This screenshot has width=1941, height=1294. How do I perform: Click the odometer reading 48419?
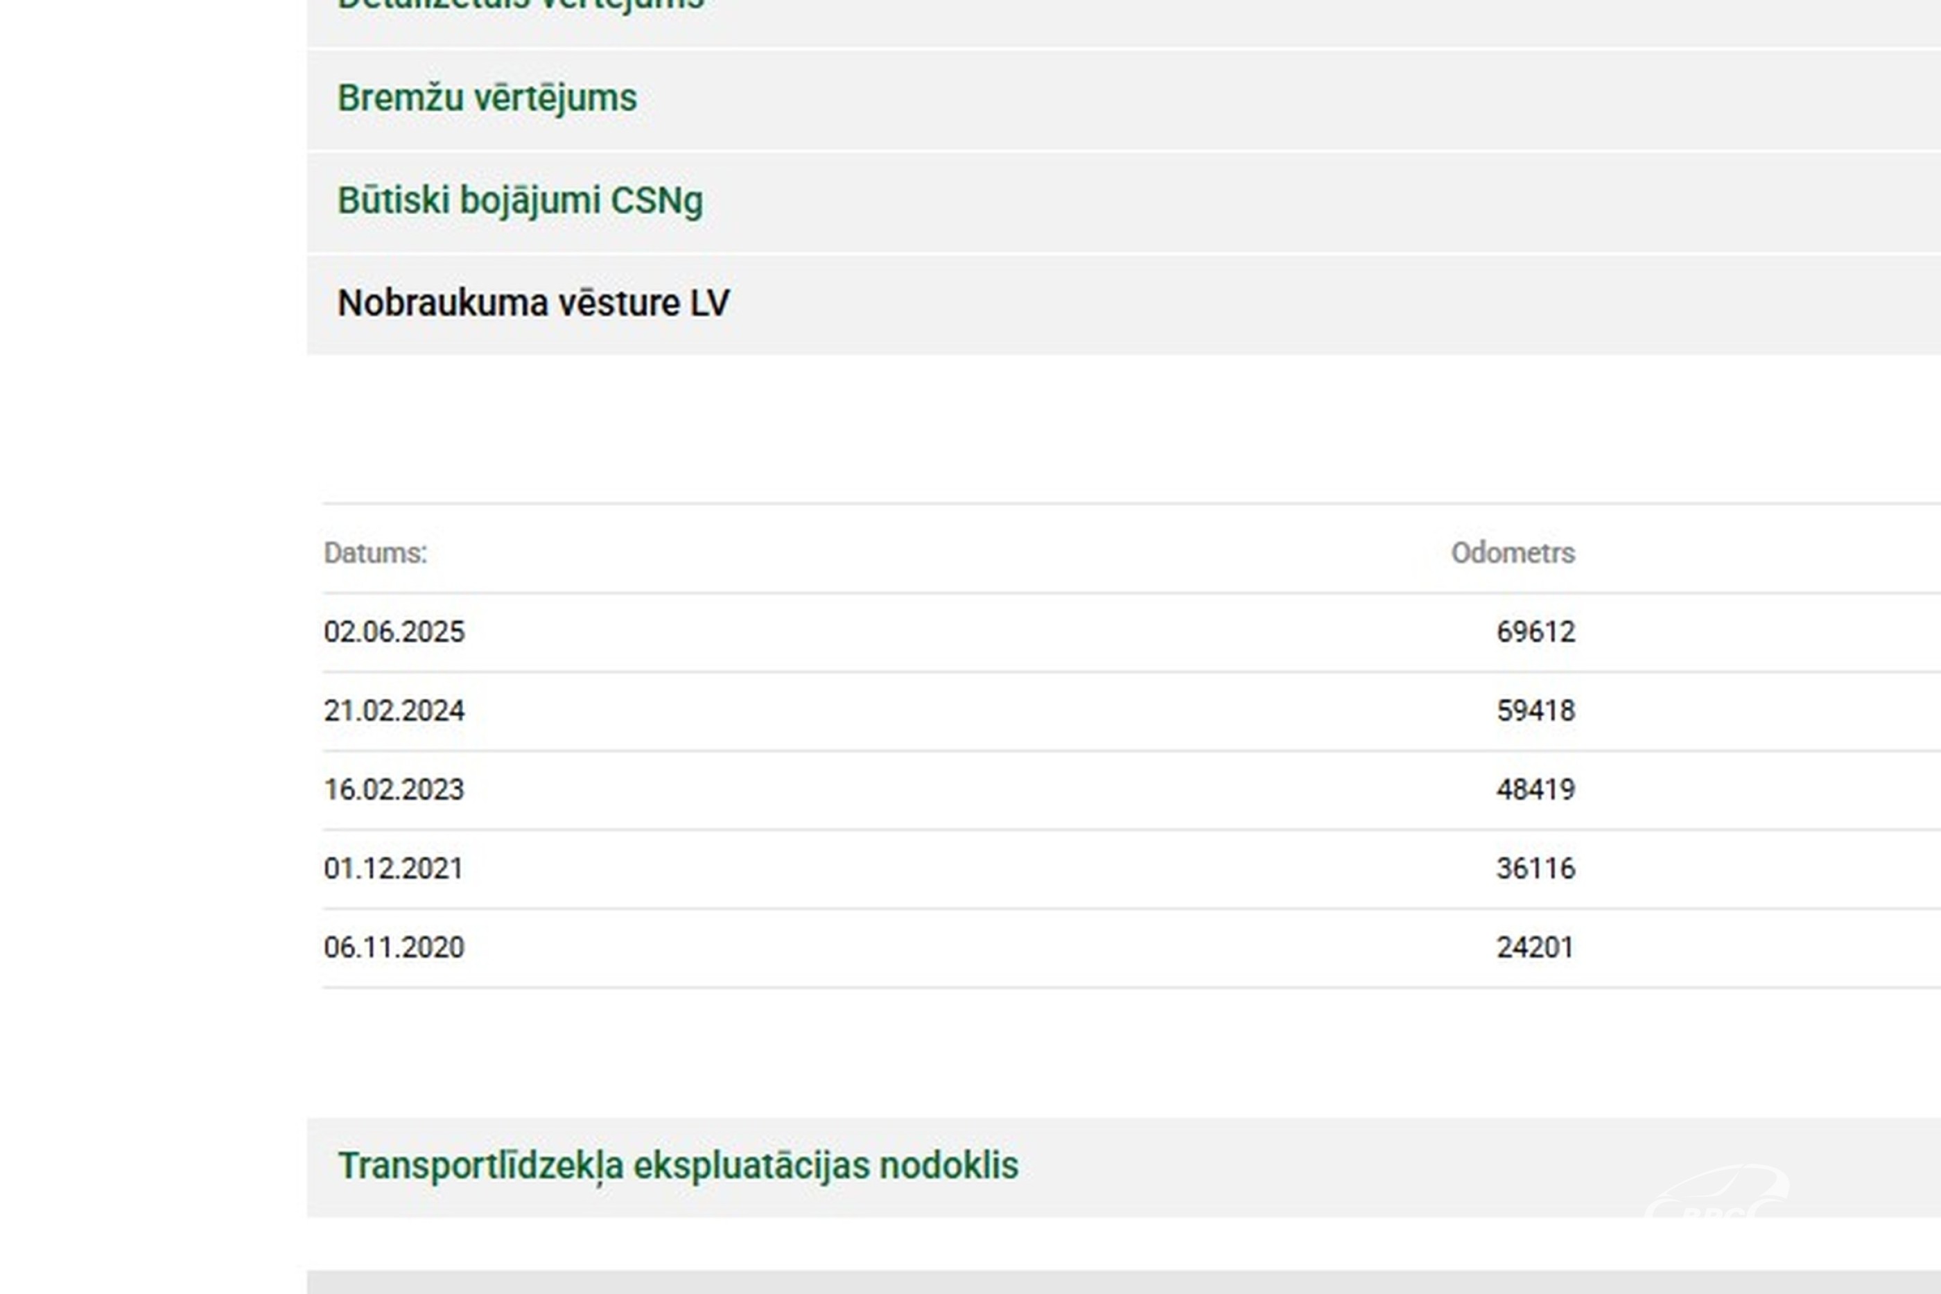click(1535, 789)
